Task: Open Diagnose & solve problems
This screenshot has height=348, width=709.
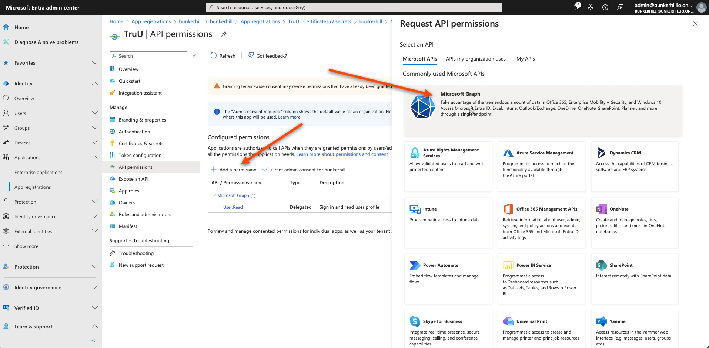Action: tap(46, 42)
